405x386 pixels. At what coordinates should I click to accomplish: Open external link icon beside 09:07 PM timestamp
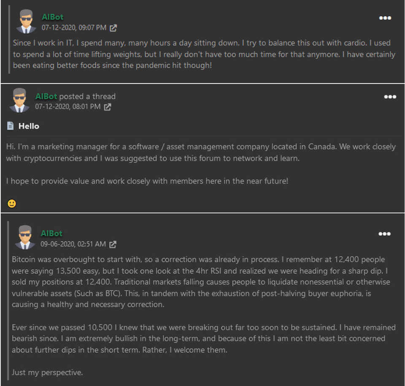click(x=113, y=28)
